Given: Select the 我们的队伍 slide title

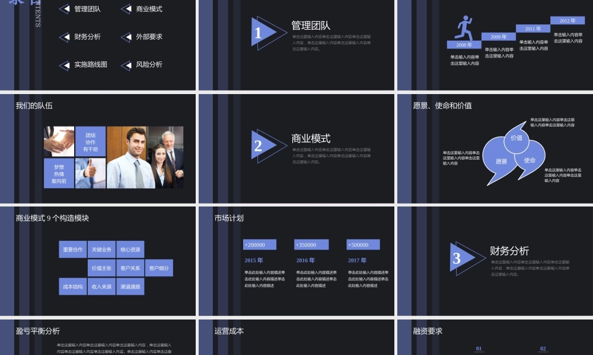Looking at the screenshot, I should [x=34, y=106].
